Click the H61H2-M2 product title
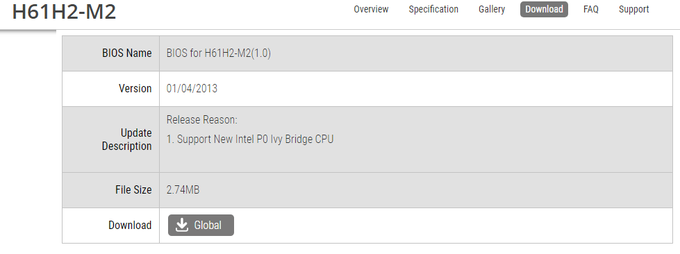This screenshot has width=680, height=254. pos(64,12)
